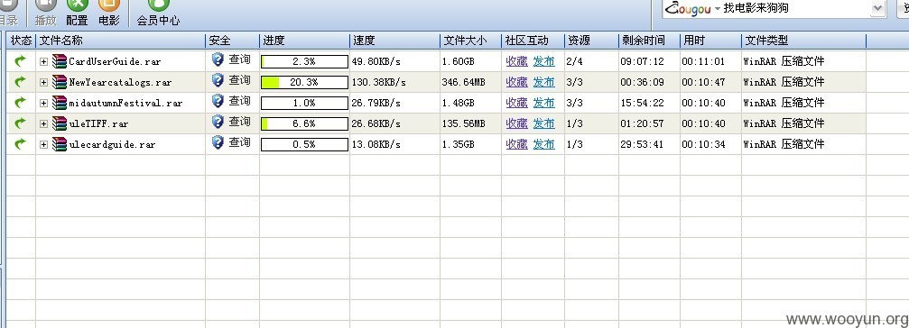Click security shield icon for uleTIFF.rar
The height and width of the screenshot is (328, 909).
(218, 122)
